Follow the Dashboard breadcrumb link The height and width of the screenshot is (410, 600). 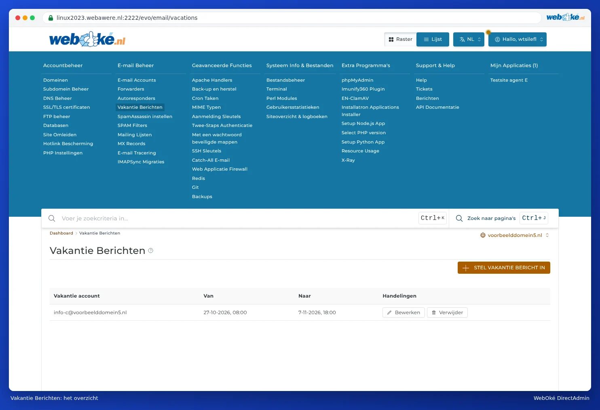61,233
